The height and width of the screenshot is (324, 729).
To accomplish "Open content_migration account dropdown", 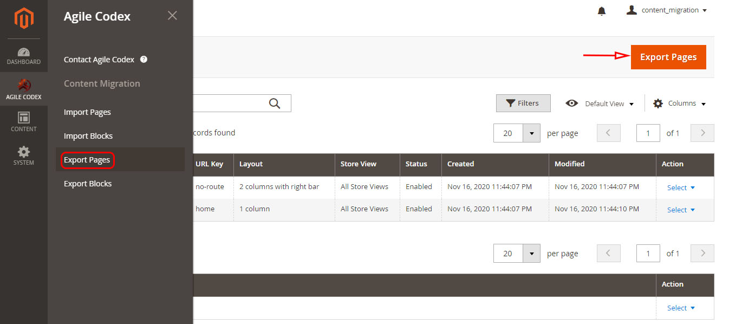I will pos(667,10).
